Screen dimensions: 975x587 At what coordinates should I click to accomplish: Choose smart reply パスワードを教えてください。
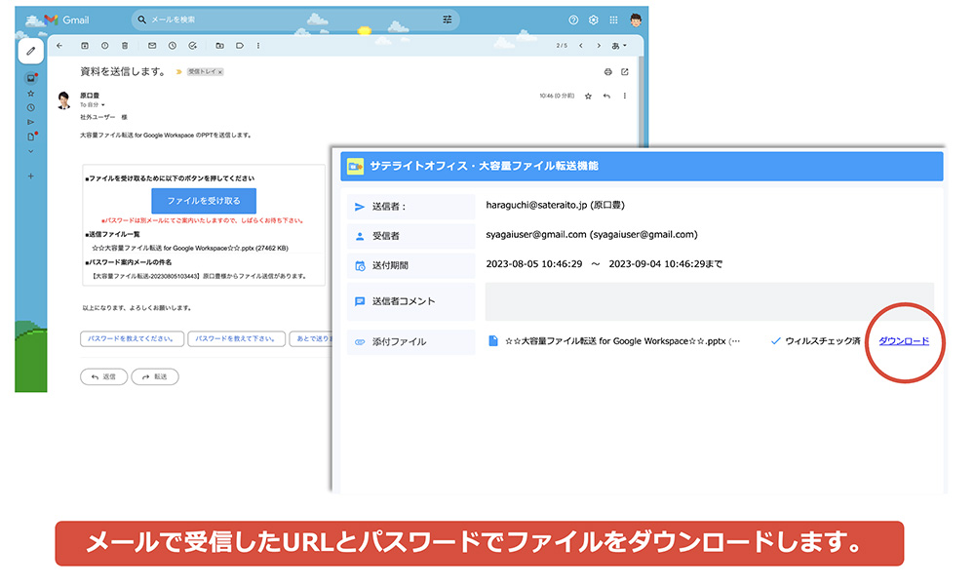point(132,339)
